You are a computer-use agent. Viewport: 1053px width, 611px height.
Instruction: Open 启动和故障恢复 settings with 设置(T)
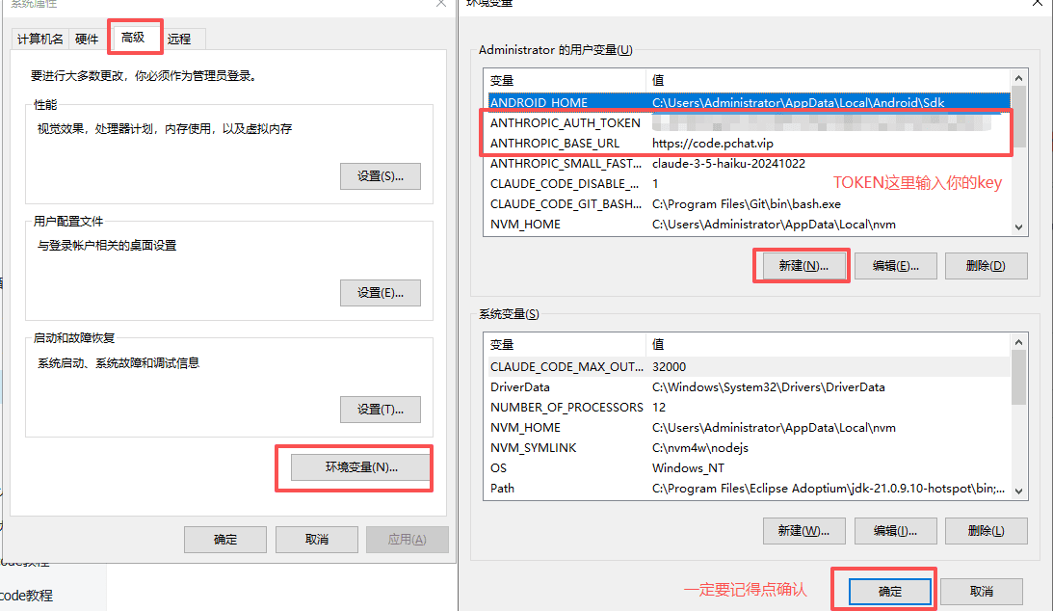point(380,409)
